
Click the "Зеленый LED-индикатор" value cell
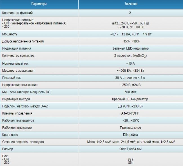pyautogui.click(x=130, y=48)
